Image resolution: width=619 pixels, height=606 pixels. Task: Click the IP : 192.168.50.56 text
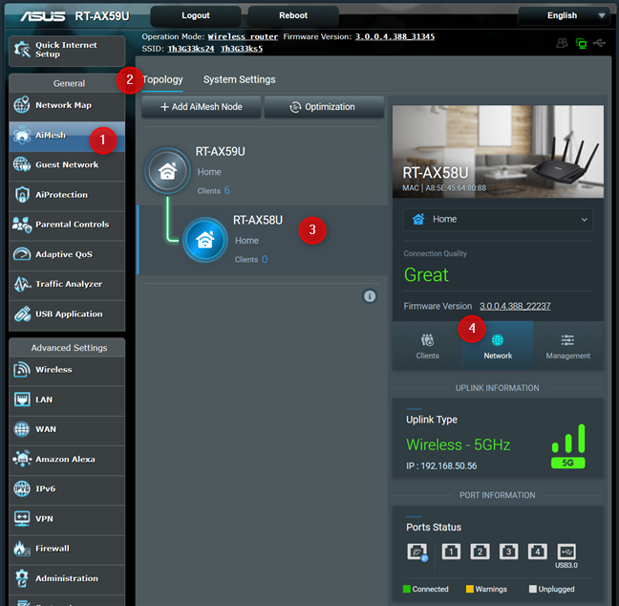tap(441, 466)
